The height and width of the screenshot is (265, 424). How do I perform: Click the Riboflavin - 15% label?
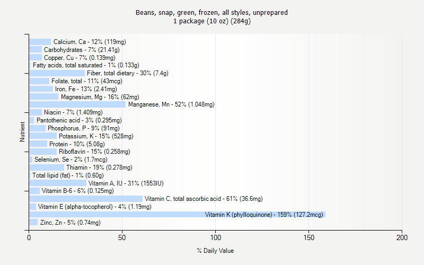[94, 152]
